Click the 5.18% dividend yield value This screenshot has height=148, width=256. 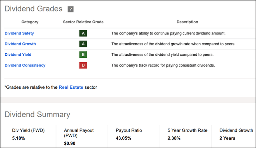[x=18, y=138]
